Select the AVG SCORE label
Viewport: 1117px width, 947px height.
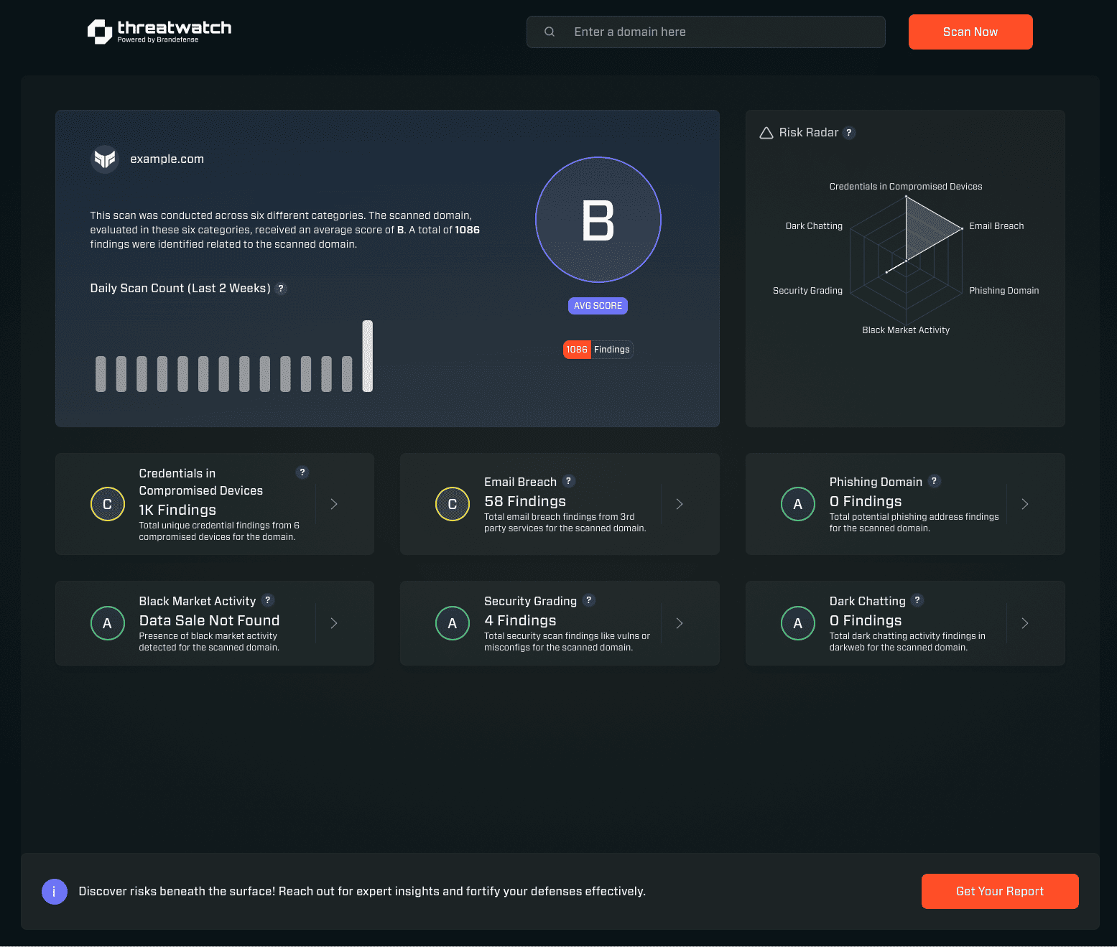pyautogui.click(x=598, y=305)
